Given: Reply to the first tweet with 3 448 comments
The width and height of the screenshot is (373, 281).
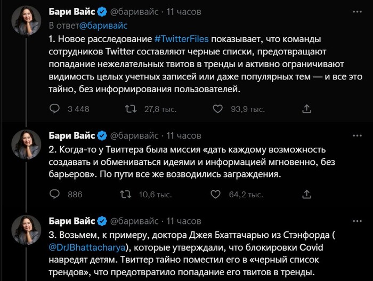Looking at the screenshot, I should (55, 109).
